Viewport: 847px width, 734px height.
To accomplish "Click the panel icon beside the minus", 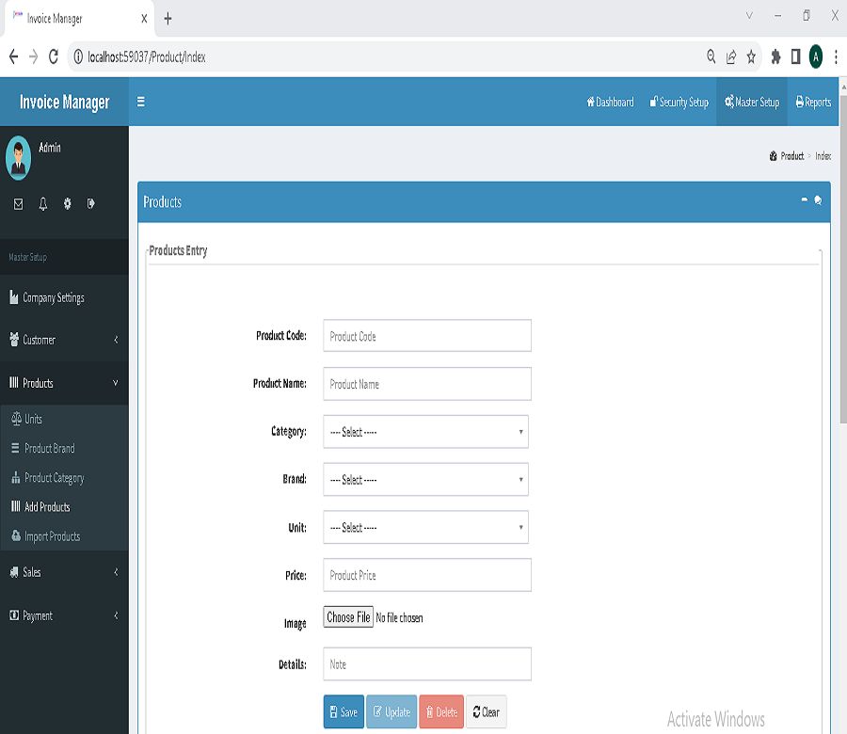I will pyautogui.click(x=818, y=200).
